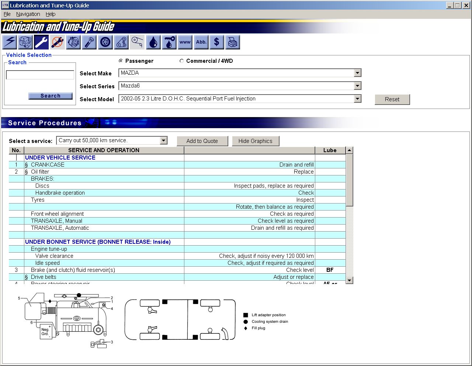Open the oil drop lubricants icon
The image size is (472, 366).
153,42
